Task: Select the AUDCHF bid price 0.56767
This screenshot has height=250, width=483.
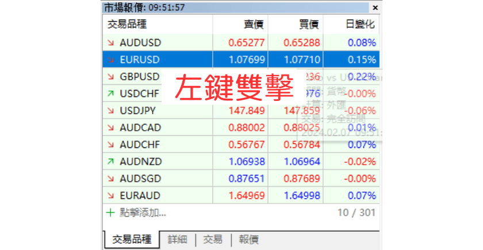Action: click(x=247, y=145)
